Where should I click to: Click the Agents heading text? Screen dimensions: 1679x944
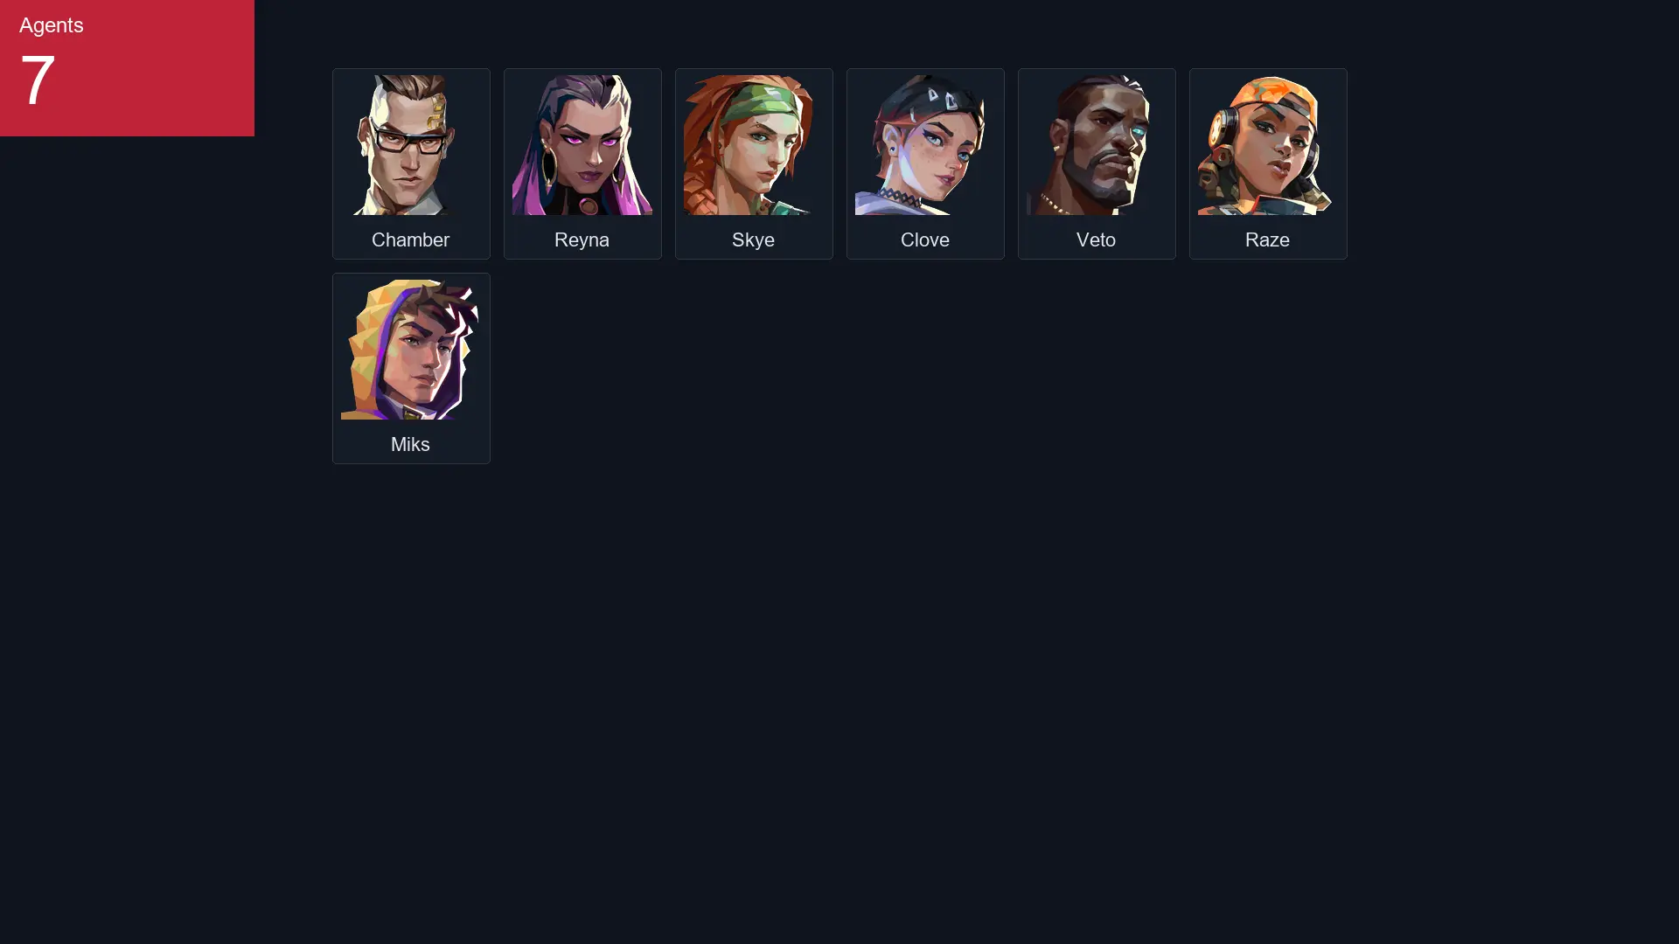point(52,25)
